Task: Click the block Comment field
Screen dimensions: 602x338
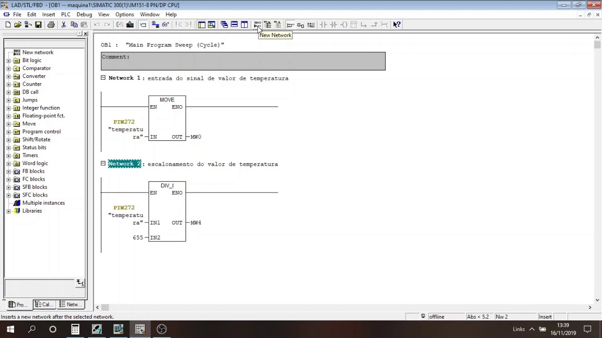Action: tap(243, 61)
